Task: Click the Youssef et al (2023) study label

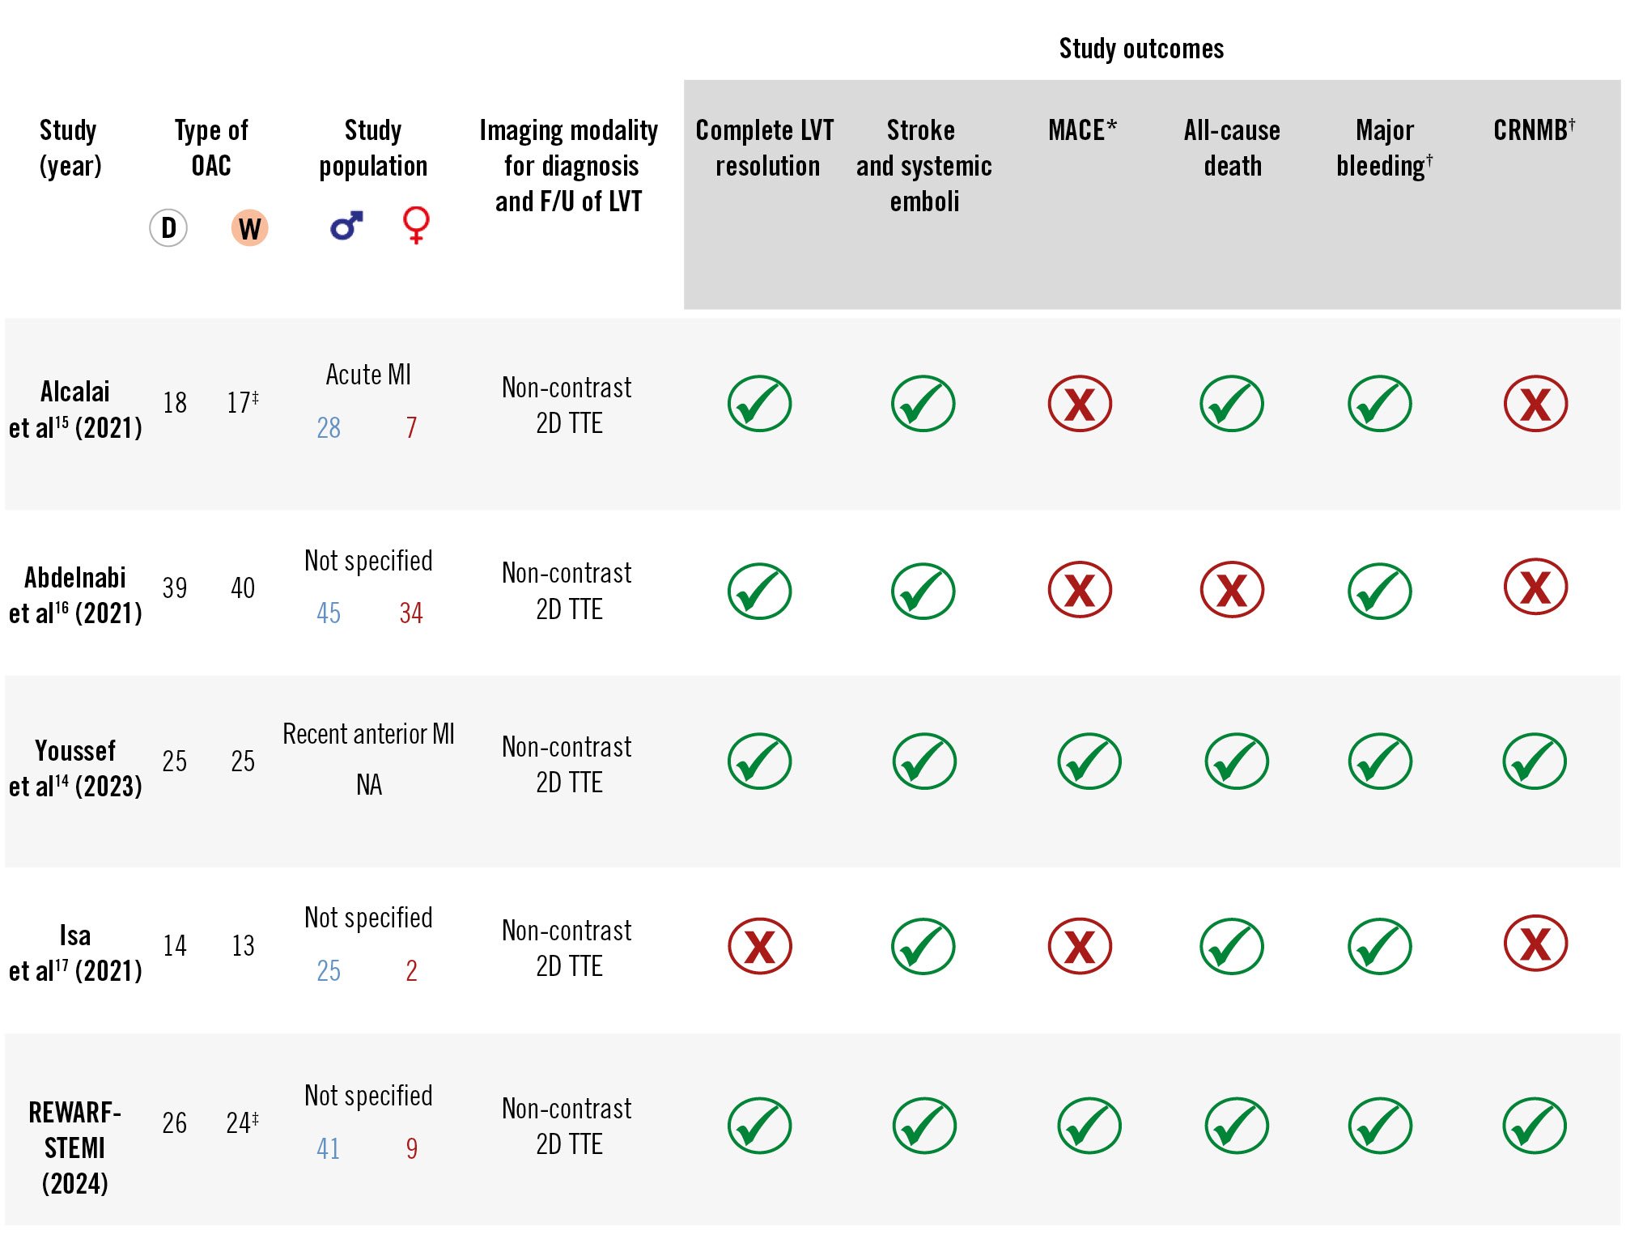Action: pos(75,768)
